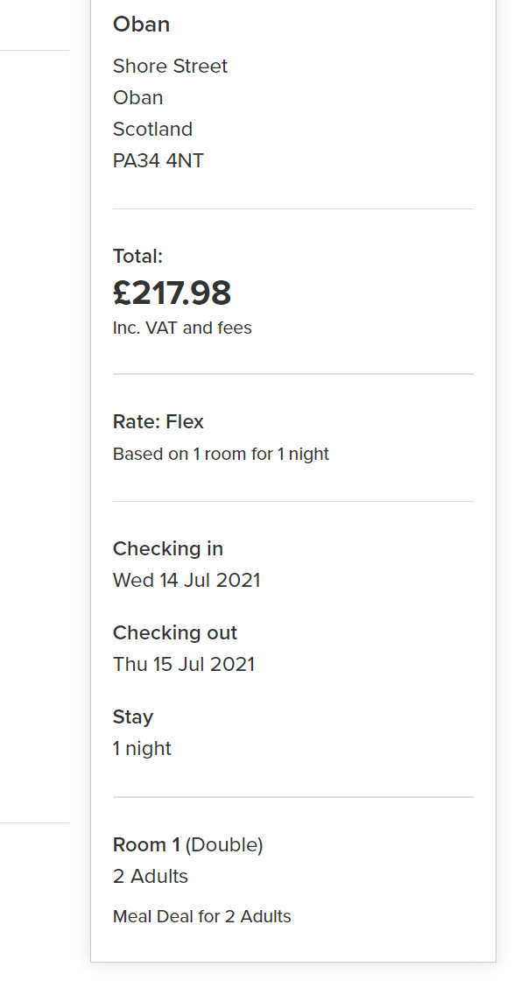528x981 pixels.
Task: Select the Thu 15 Jul 2021 date
Action: (184, 665)
